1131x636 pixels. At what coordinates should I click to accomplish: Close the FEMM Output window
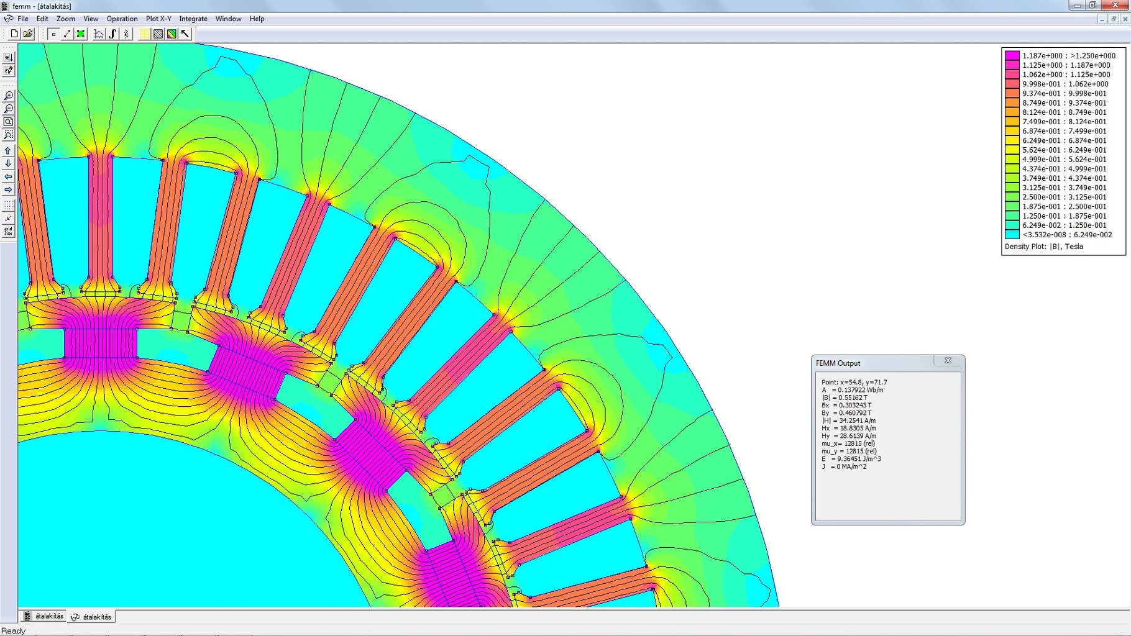point(948,360)
